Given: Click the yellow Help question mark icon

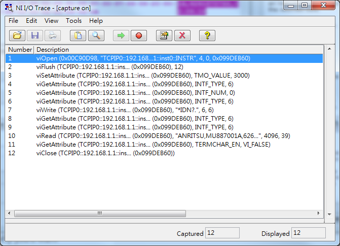Looking at the screenshot, I should (x=207, y=36).
